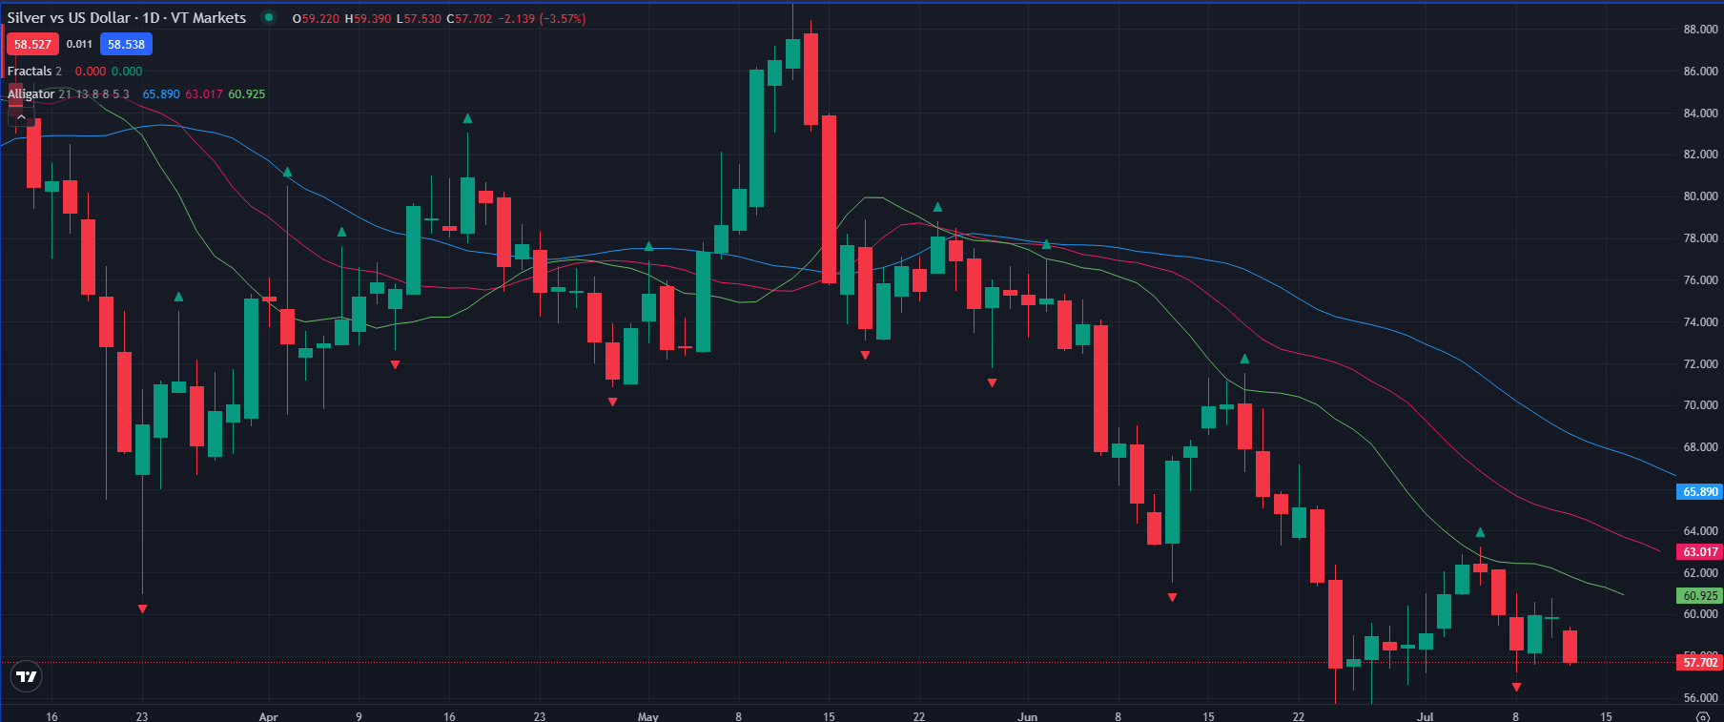
Task: Click the low value L57.530
Action: (x=419, y=19)
